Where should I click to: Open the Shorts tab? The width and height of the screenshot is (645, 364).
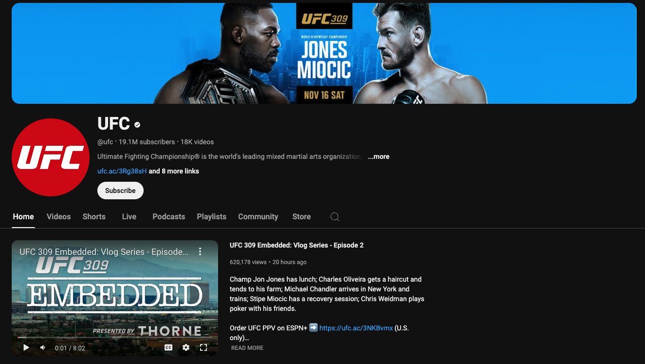[x=93, y=216]
